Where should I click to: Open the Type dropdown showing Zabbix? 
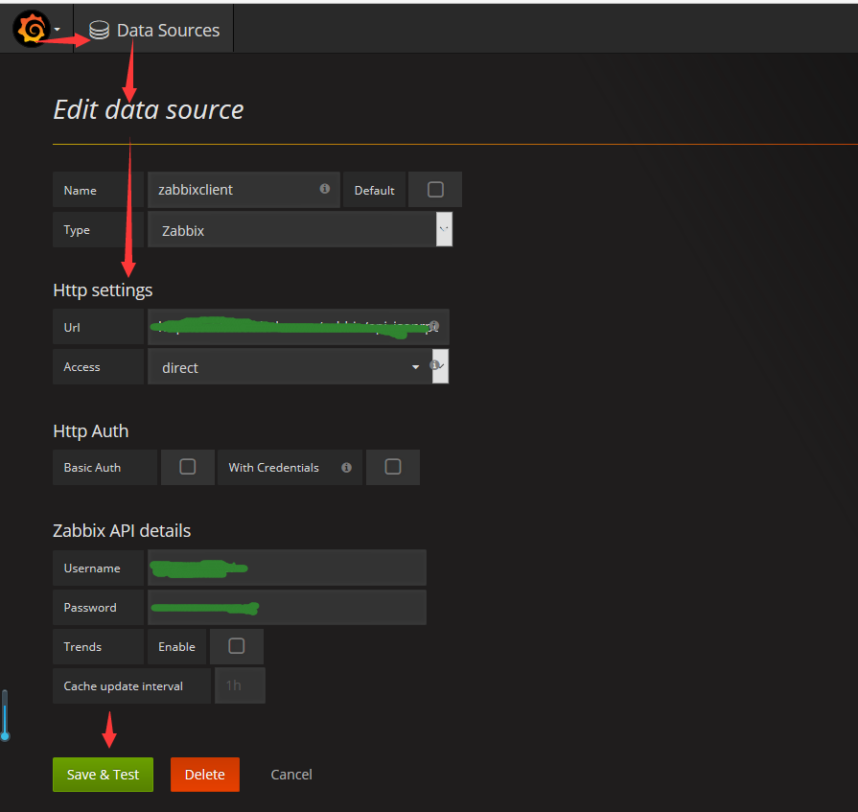tap(300, 230)
